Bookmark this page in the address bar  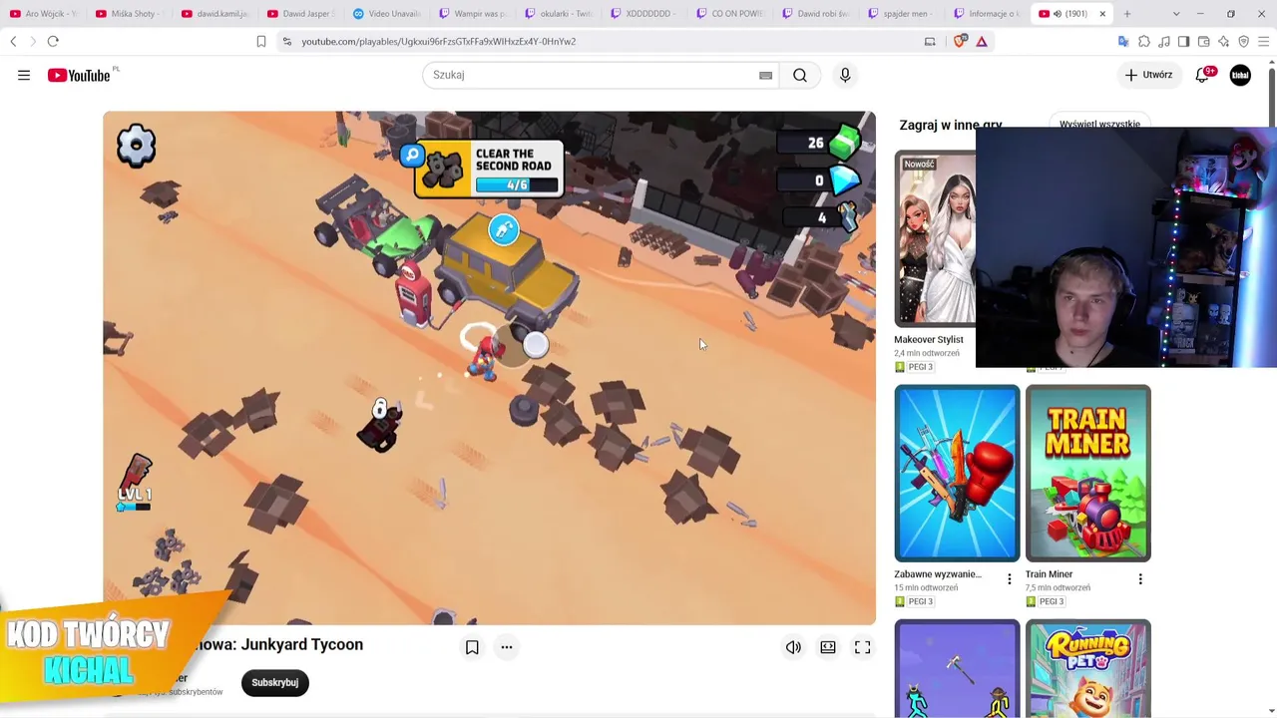(x=261, y=41)
